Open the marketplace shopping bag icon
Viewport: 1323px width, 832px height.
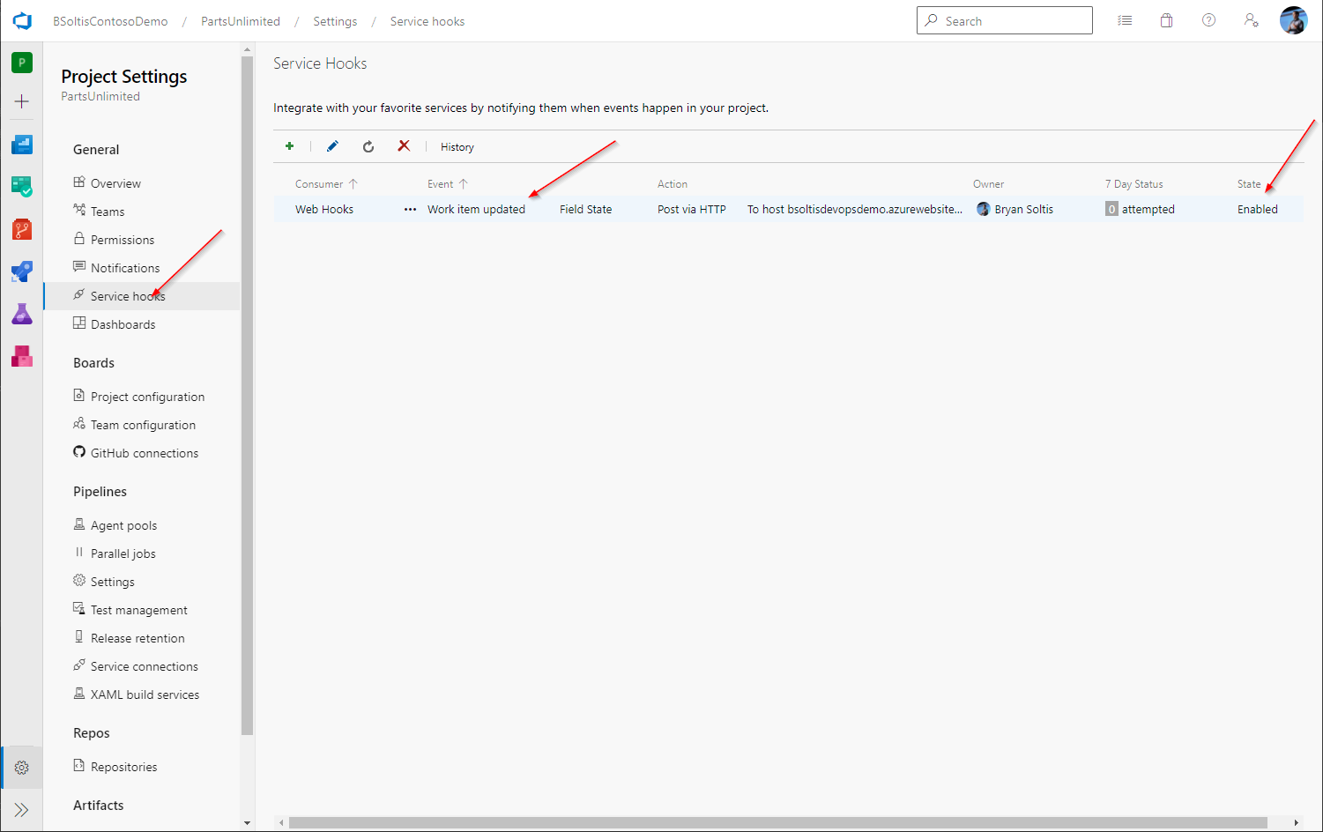click(1166, 20)
